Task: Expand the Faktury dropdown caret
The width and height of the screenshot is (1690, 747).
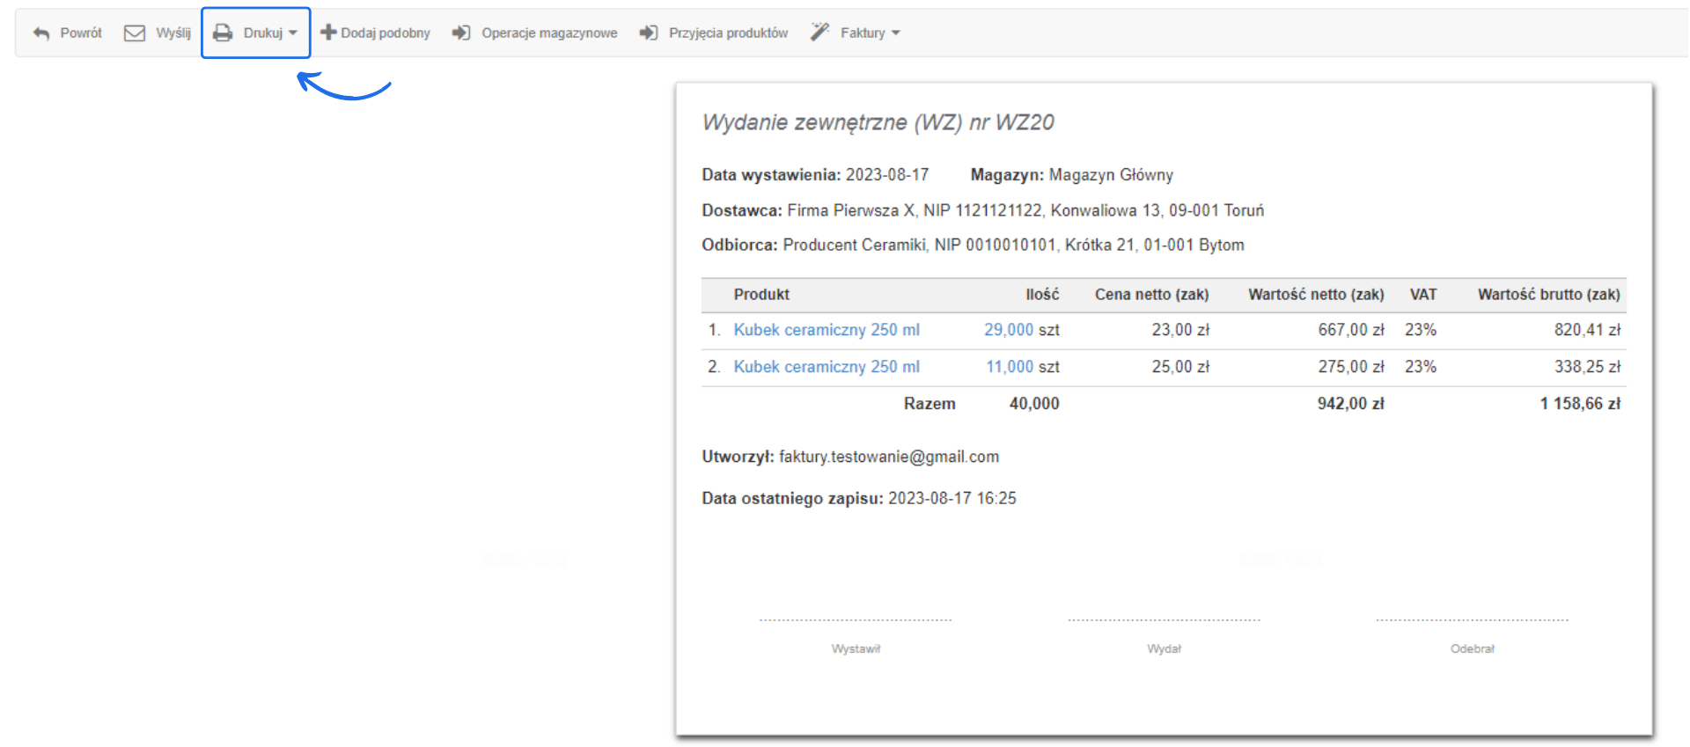Action: (x=896, y=33)
